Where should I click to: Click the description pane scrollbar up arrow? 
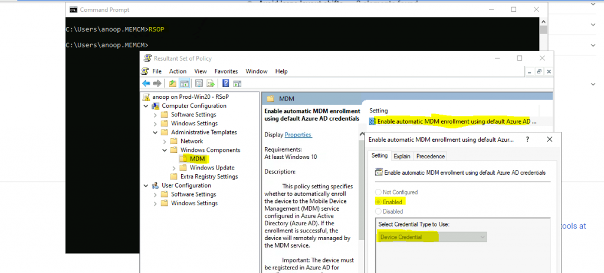(x=362, y=134)
